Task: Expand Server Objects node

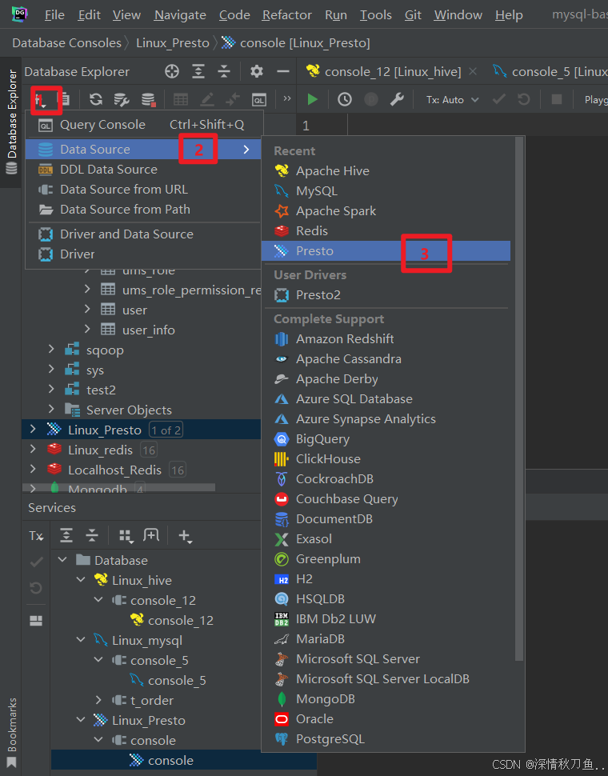Action: coord(51,410)
